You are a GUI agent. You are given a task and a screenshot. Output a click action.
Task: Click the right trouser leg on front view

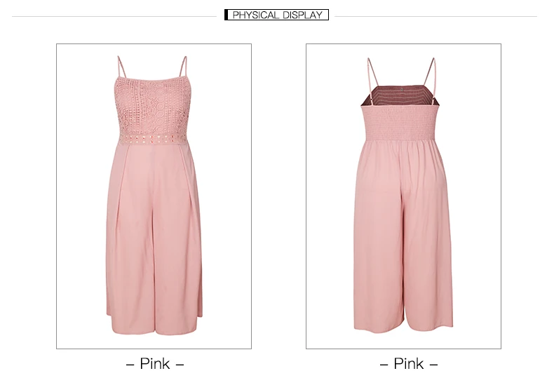[x=178, y=241]
